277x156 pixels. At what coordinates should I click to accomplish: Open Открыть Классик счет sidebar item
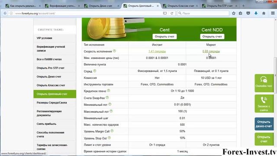[x=55, y=85]
